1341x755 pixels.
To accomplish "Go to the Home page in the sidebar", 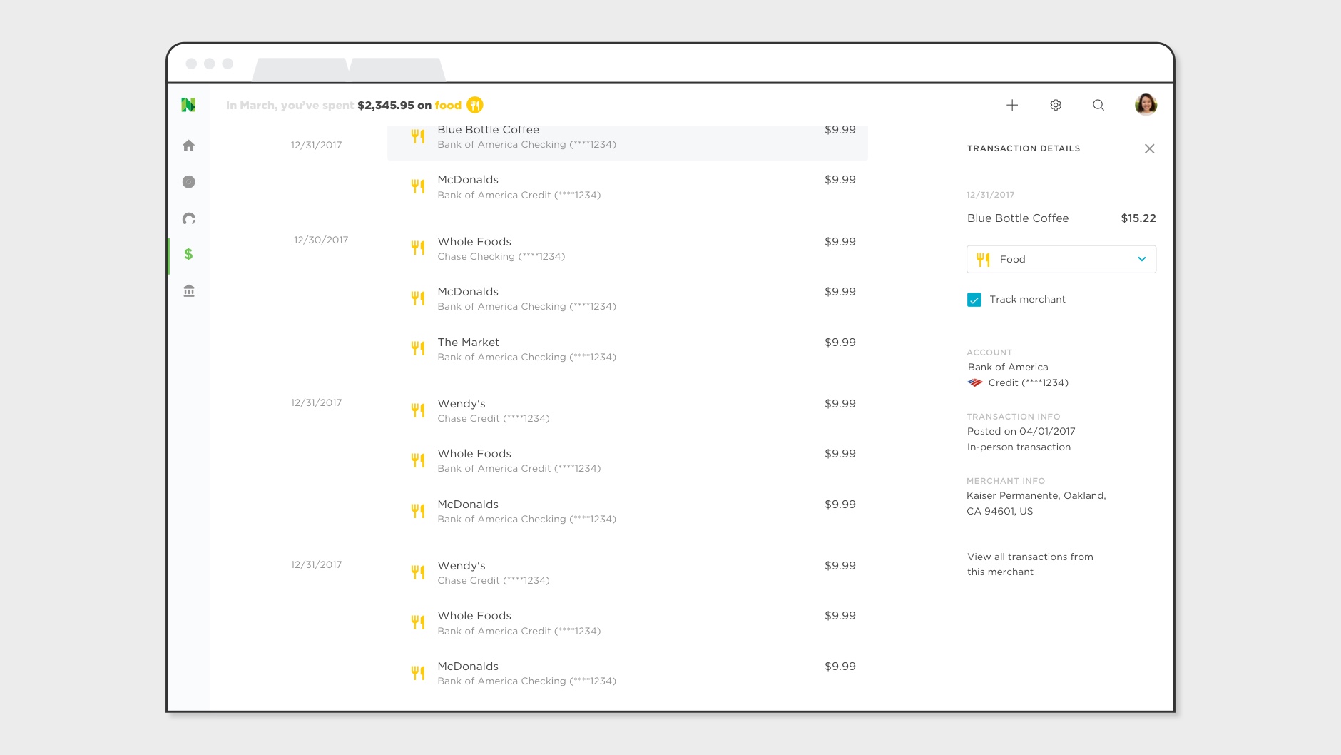I will 188,146.
